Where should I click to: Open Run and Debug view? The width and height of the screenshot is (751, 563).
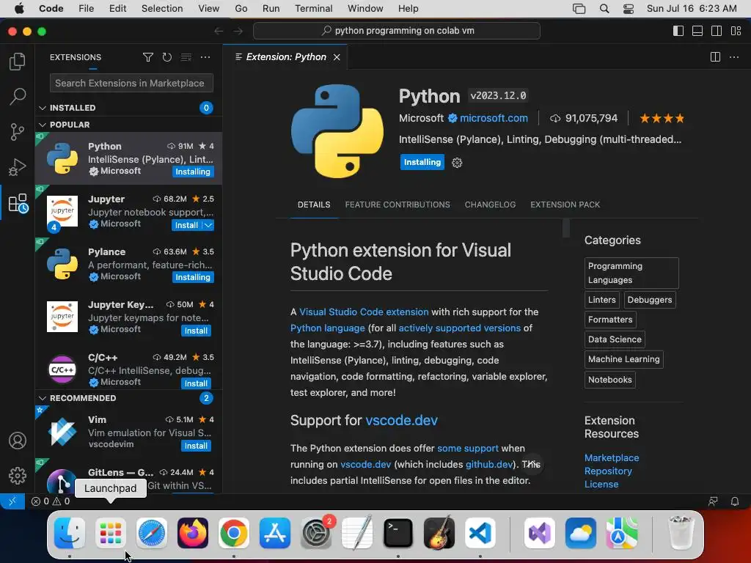[x=18, y=167]
